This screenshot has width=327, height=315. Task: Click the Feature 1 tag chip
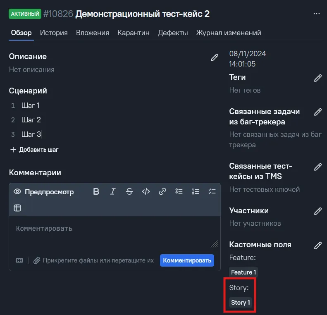pos(243,272)
